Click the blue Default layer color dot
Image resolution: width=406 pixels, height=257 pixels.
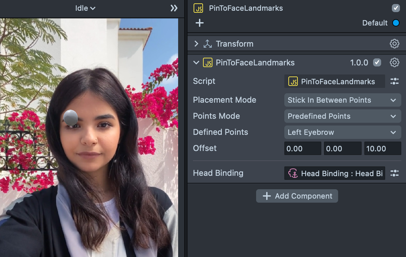[x=396, y=23]
